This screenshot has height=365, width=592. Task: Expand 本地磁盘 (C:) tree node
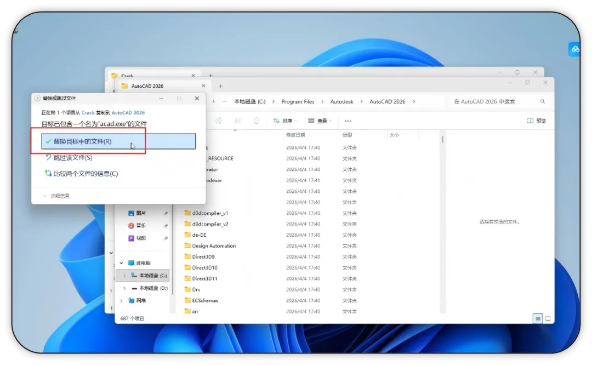124,276
